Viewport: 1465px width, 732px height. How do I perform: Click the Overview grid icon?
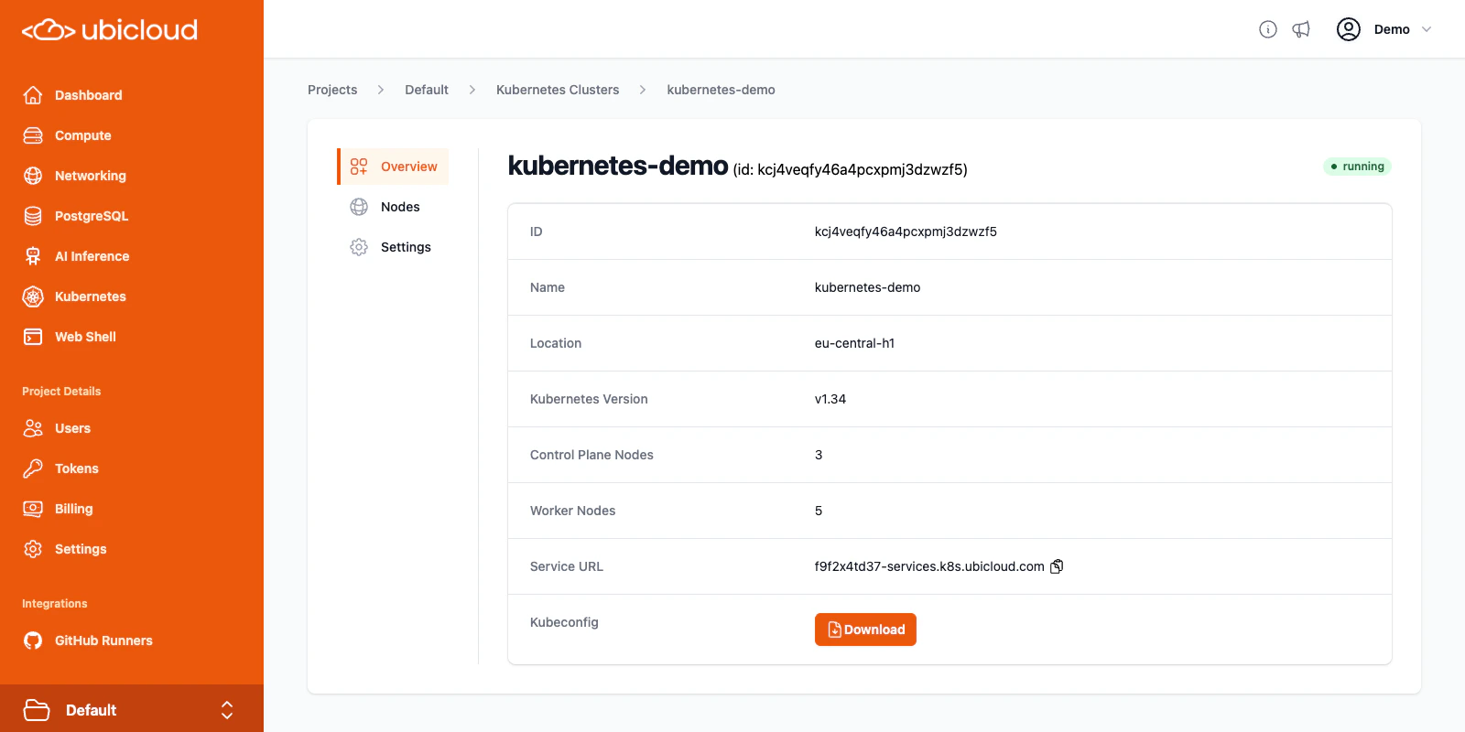click(359, 167)
